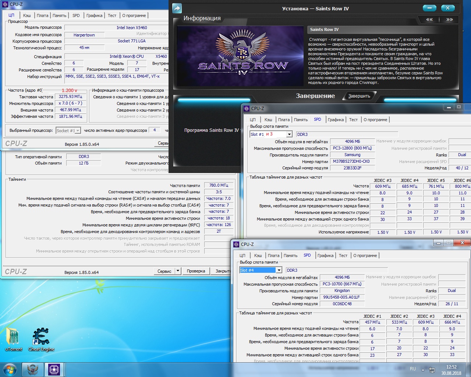The width and height of the screenshot is (471, 377).
Task: Switch to Кэш tab in the Slot #4 CPU-Z window
Action: pos(258,256)
